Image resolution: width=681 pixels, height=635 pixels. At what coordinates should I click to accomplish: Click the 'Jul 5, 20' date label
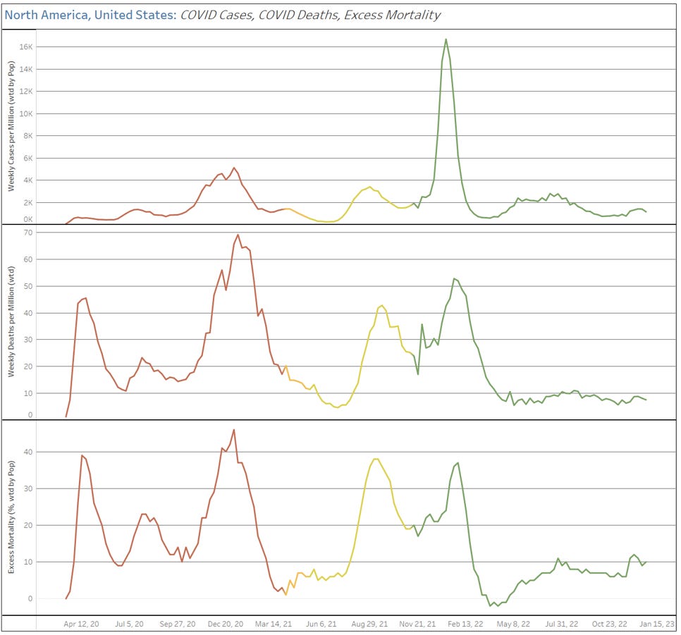[x=129, y=624]
